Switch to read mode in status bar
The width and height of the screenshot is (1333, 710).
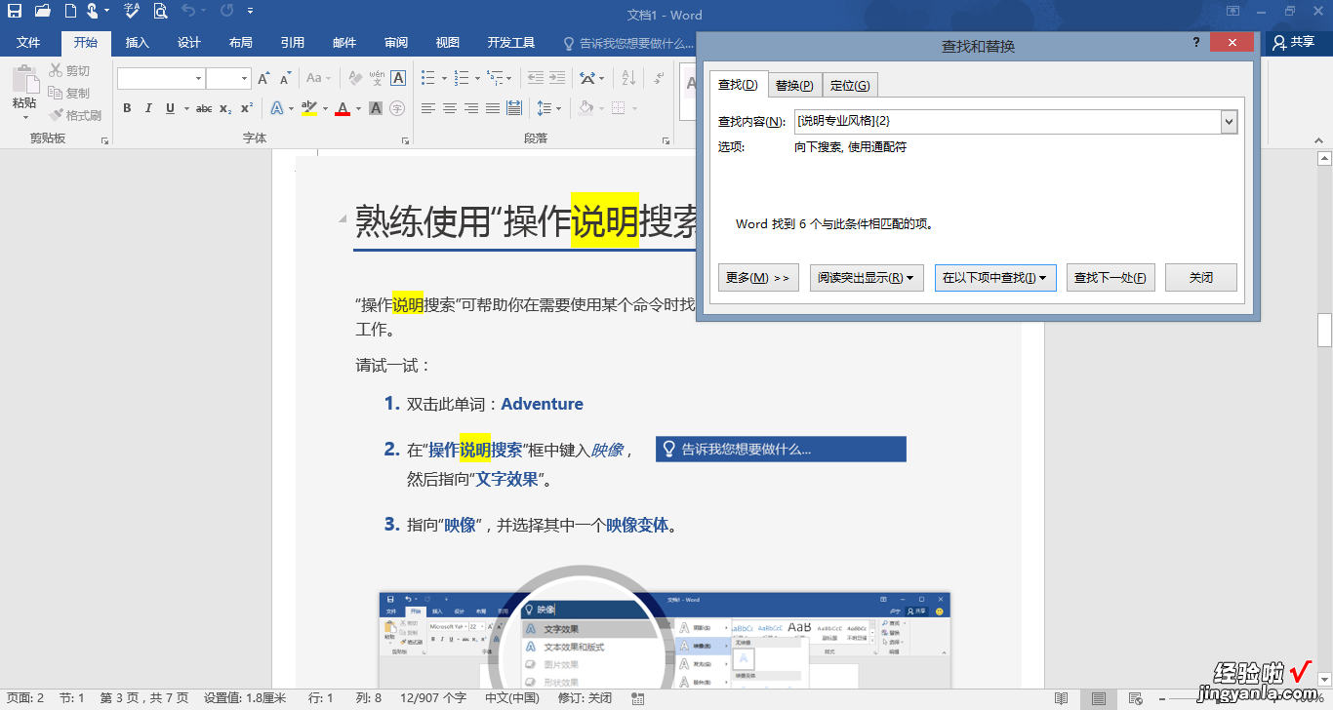point(1062,698)
